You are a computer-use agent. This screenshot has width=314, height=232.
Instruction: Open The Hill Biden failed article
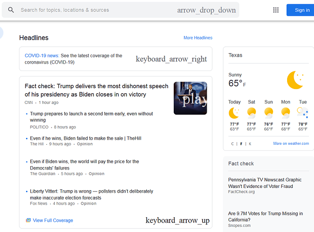[85, 138]
